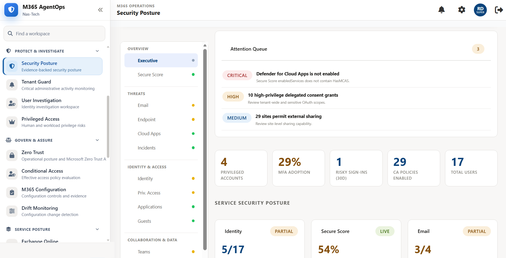Screen dimensions: 506x258
Task: Click the Risky Sign-ins stat card
Action: [x=356, y=168]
